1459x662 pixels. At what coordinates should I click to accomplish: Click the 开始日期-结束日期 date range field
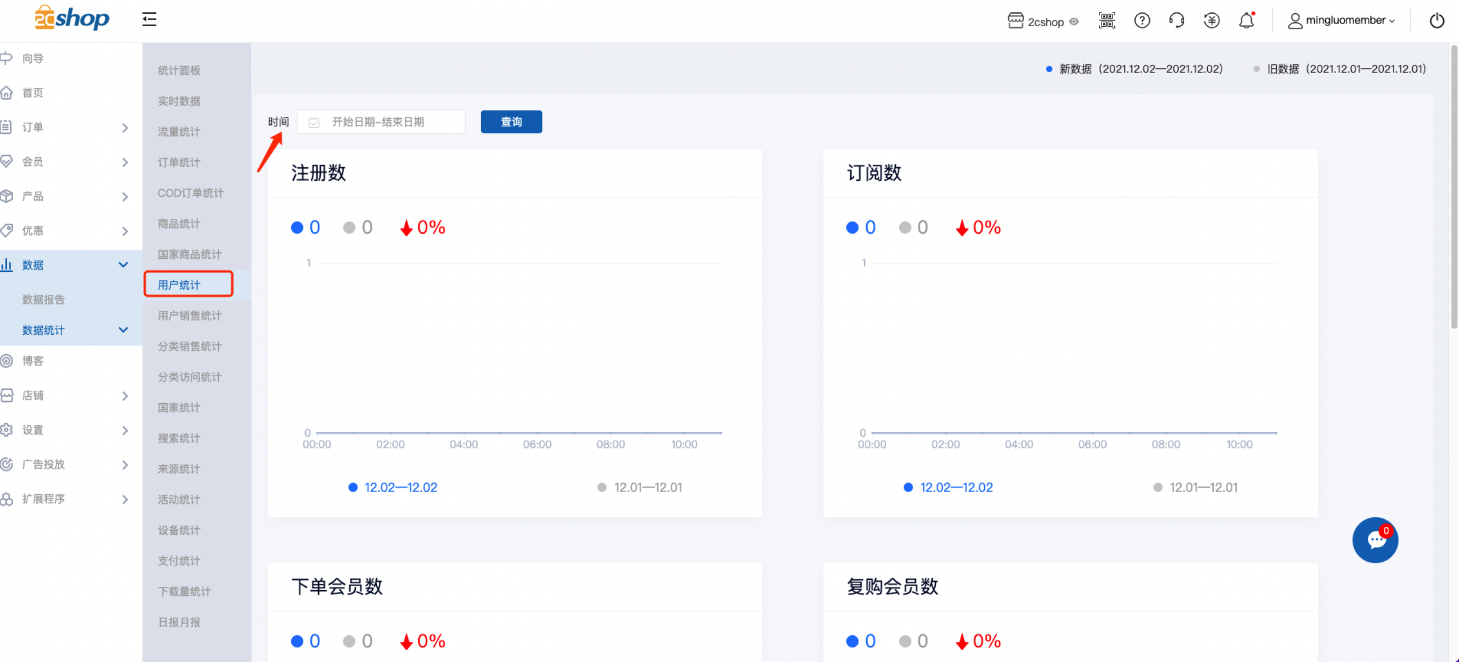click(x=381, y=122)
